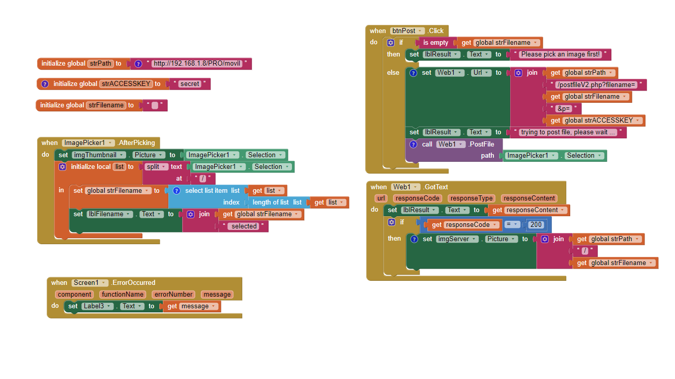Open equals operator dropdown in responseCode comparison
Viewport: 675px width, 379px height.
click(x=512, y=225)
